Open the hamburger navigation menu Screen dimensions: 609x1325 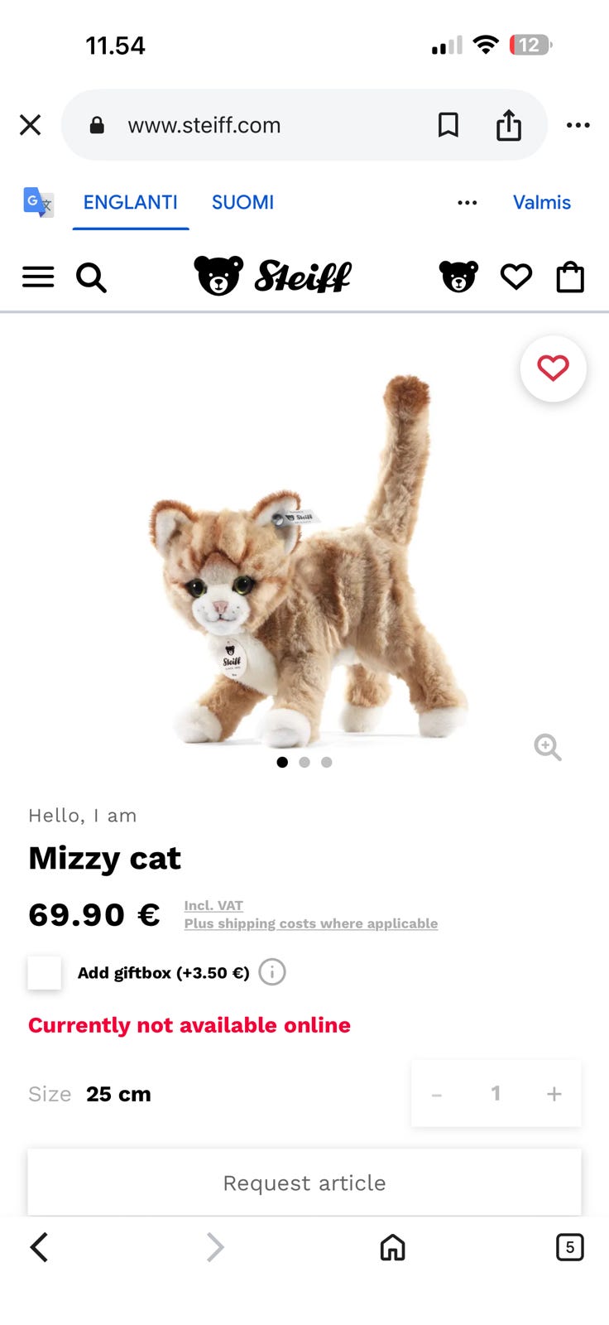click(38, 277)
